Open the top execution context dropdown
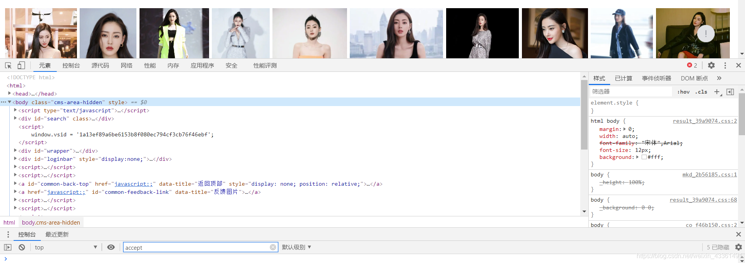The image size is (745, 263). (66, 247)
